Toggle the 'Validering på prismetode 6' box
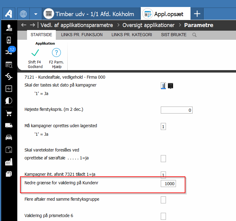The height and width of the screenshot is (221, 236). click(x=163, y=216)
